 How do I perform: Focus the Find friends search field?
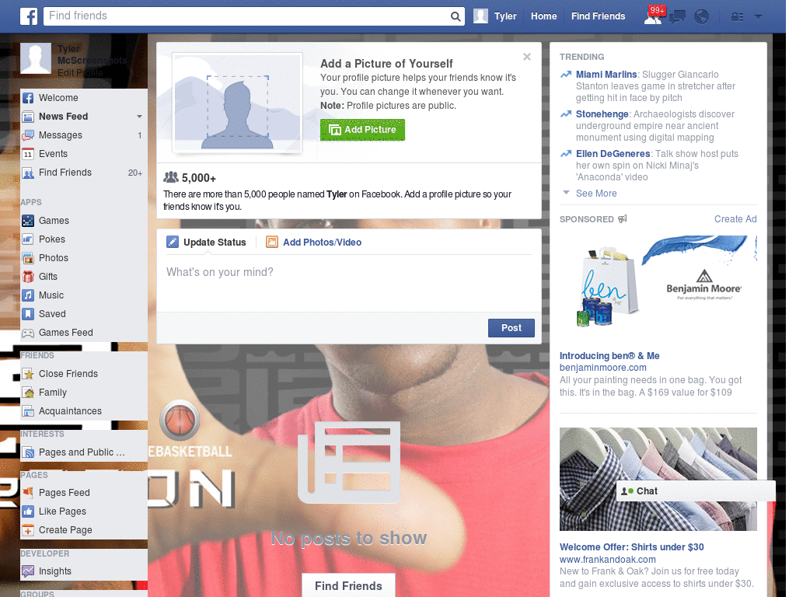pos(247,16)
